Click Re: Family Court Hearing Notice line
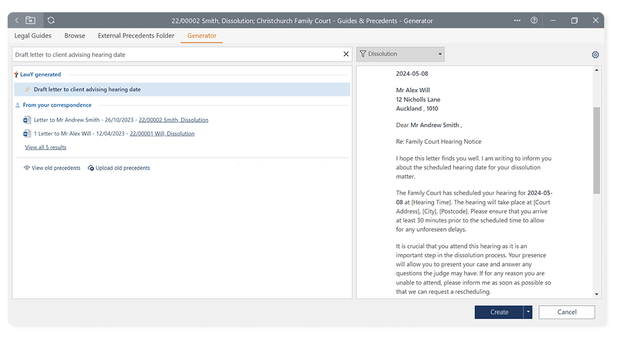Screen dimensions: 617x347 tap(438, 141)
